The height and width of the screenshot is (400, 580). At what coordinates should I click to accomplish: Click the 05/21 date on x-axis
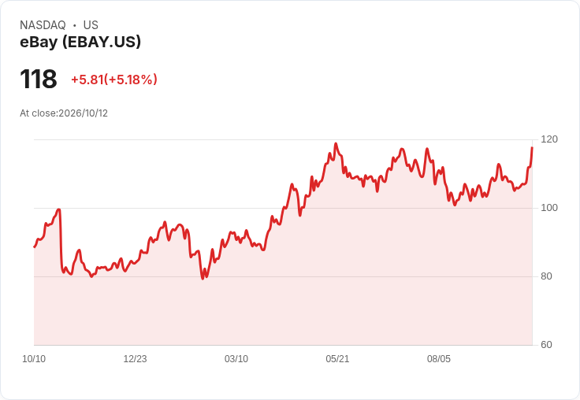click(x=337, y=359)
